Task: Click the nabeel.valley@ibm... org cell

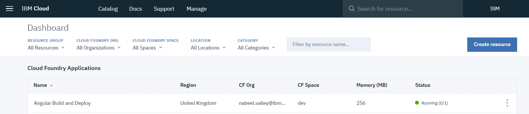Action: [262, 103]
